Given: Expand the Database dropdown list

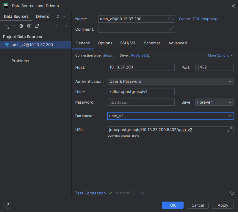Looking at the screenshot, I should pyautogui.click(x=229, y=116).
